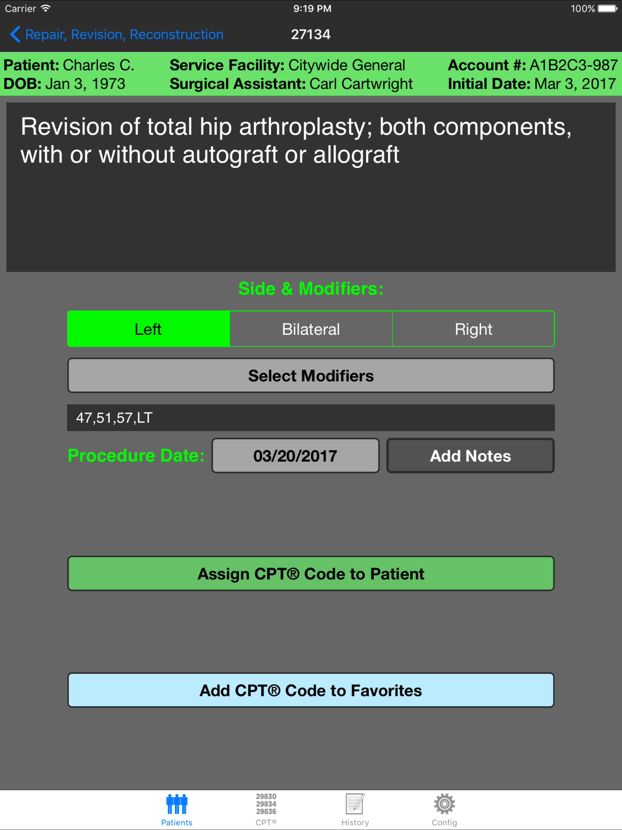Open the procedure date picker 03/20/2017
The width and height of the screenshot is (622, 830).
(x=295, y=456)
